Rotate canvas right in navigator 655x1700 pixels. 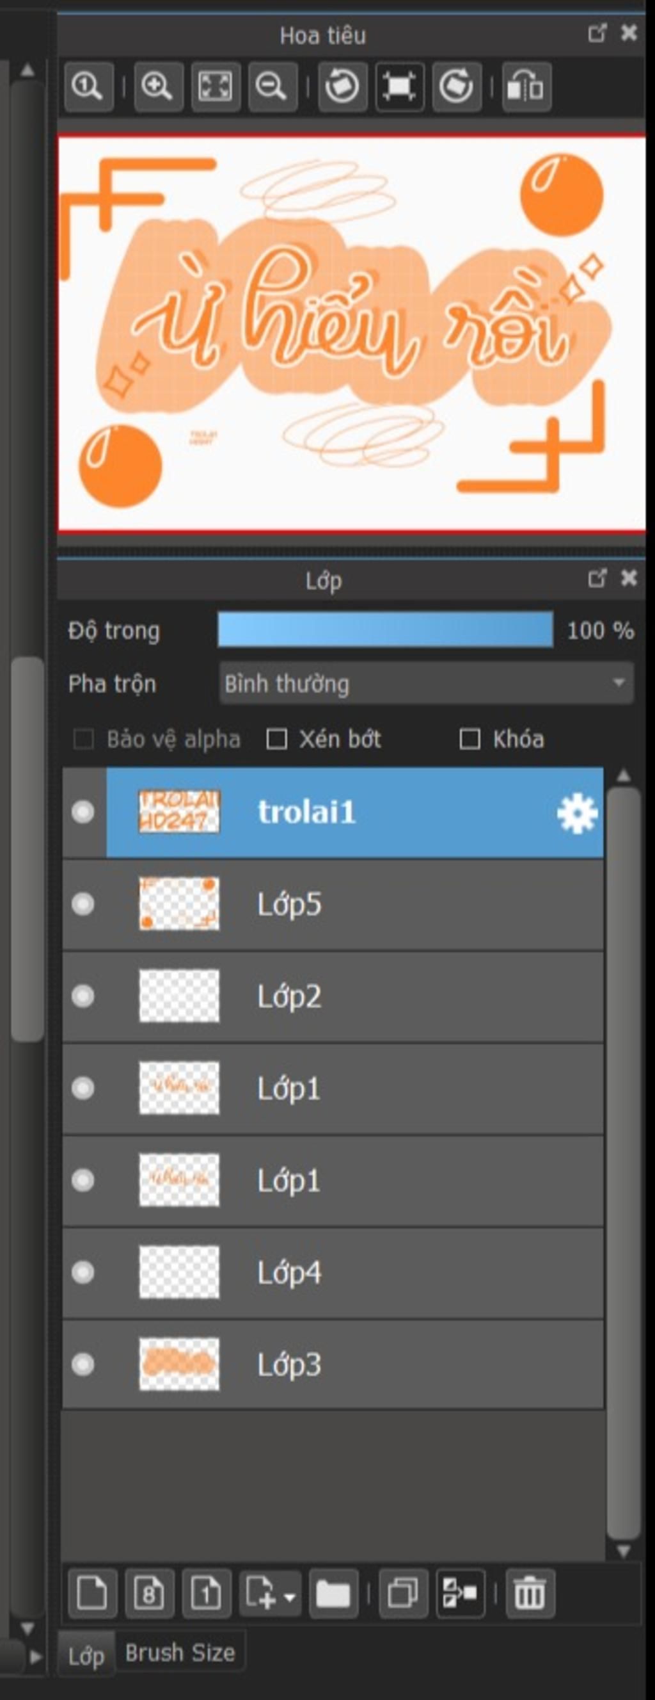456,86
